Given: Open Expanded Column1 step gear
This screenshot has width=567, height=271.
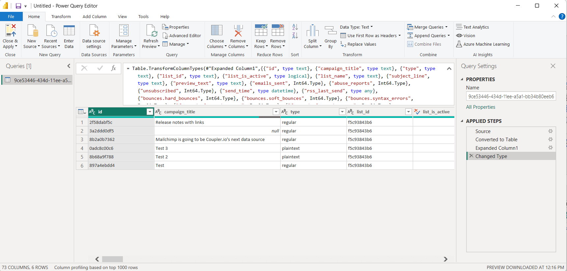Looking at the screenshot, I should point(551,148).
